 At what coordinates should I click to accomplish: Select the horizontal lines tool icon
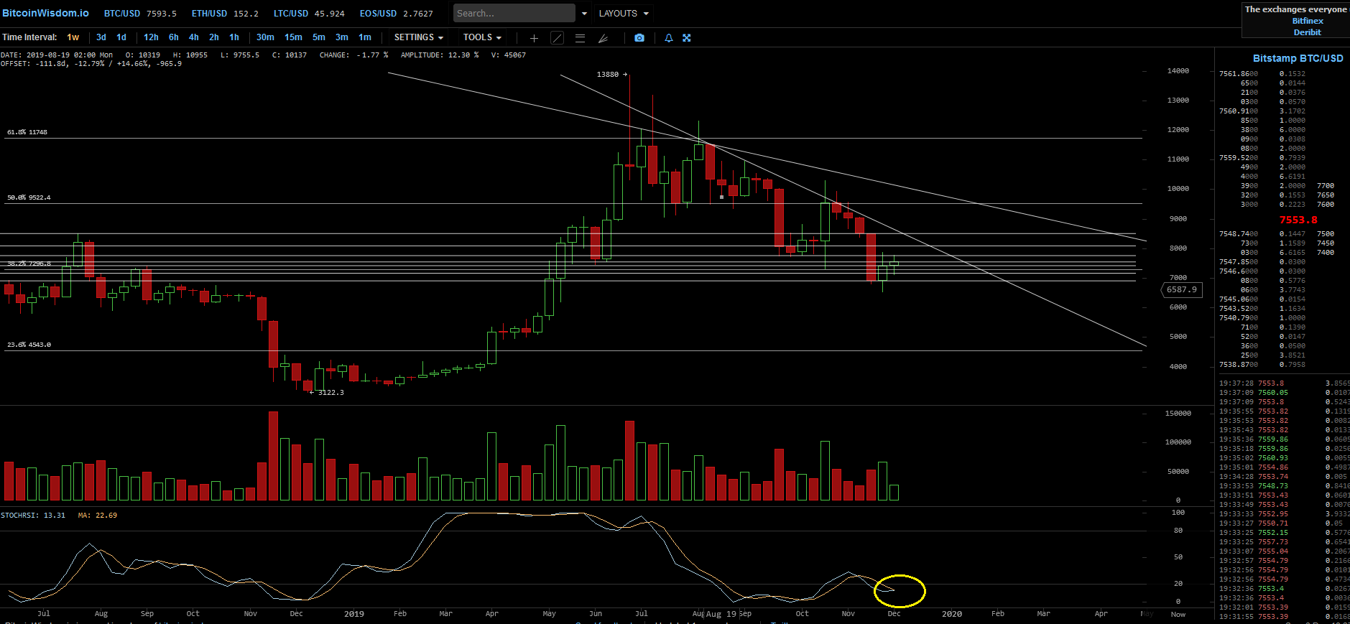tap(580, 38)
